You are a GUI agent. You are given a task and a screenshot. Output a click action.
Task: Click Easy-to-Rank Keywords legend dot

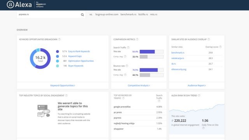[58, 51]
